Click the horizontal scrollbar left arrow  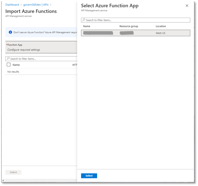coord(3,180)
